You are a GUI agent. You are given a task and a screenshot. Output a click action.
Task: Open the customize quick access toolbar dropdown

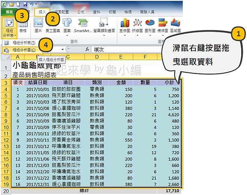tap(51, 5)
